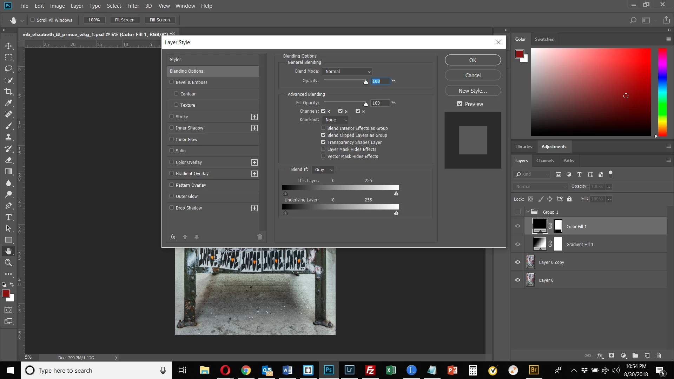Image resolution: width=674 pixels, height=379 pixels.
Task: Open the Filter menu
Action: (133, 6)
